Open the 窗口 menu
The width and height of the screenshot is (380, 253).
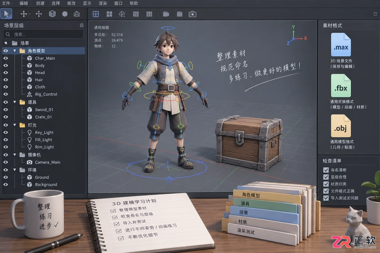[118, 3]
